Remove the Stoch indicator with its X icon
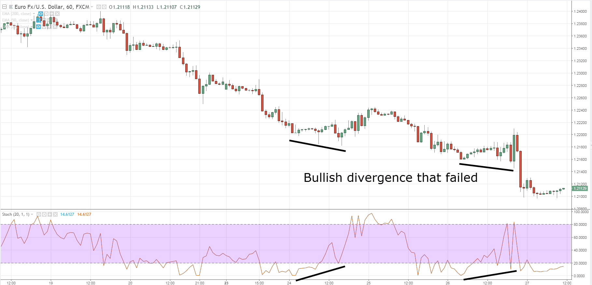This screenshot has height=285, width=592. [x=55, y=214]
